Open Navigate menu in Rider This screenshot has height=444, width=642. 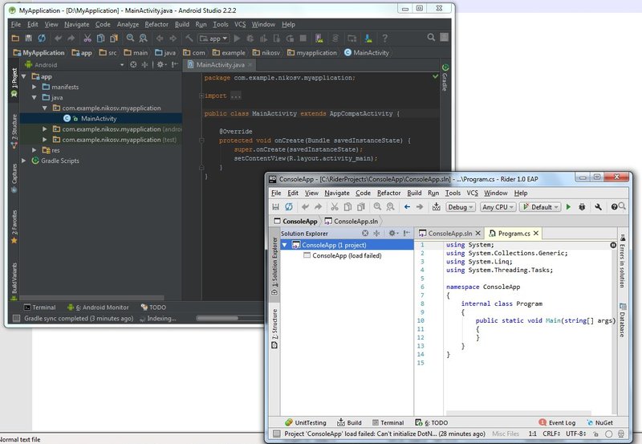coord(337,193)
